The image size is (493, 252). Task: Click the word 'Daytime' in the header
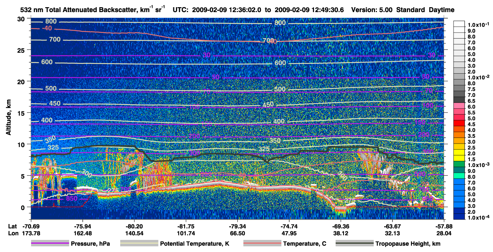(x=441, y=10)
